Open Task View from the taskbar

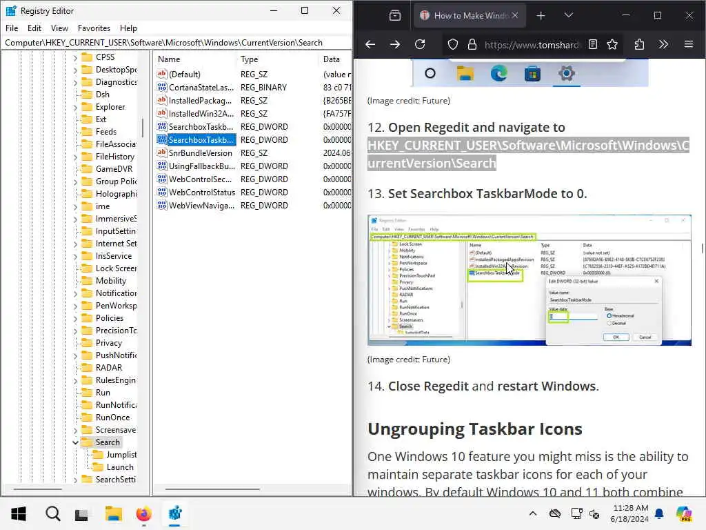(81, 513)
